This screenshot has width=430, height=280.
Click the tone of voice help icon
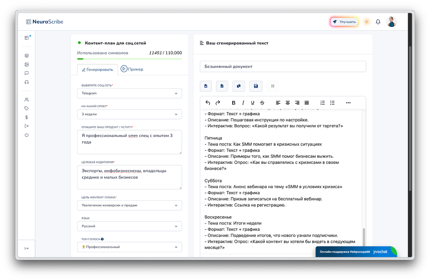point(102,239)
